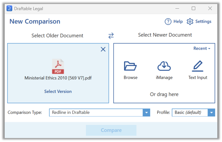Expand the Recent documents dropdown
222x142 pixels.
[x=202, y=48]
